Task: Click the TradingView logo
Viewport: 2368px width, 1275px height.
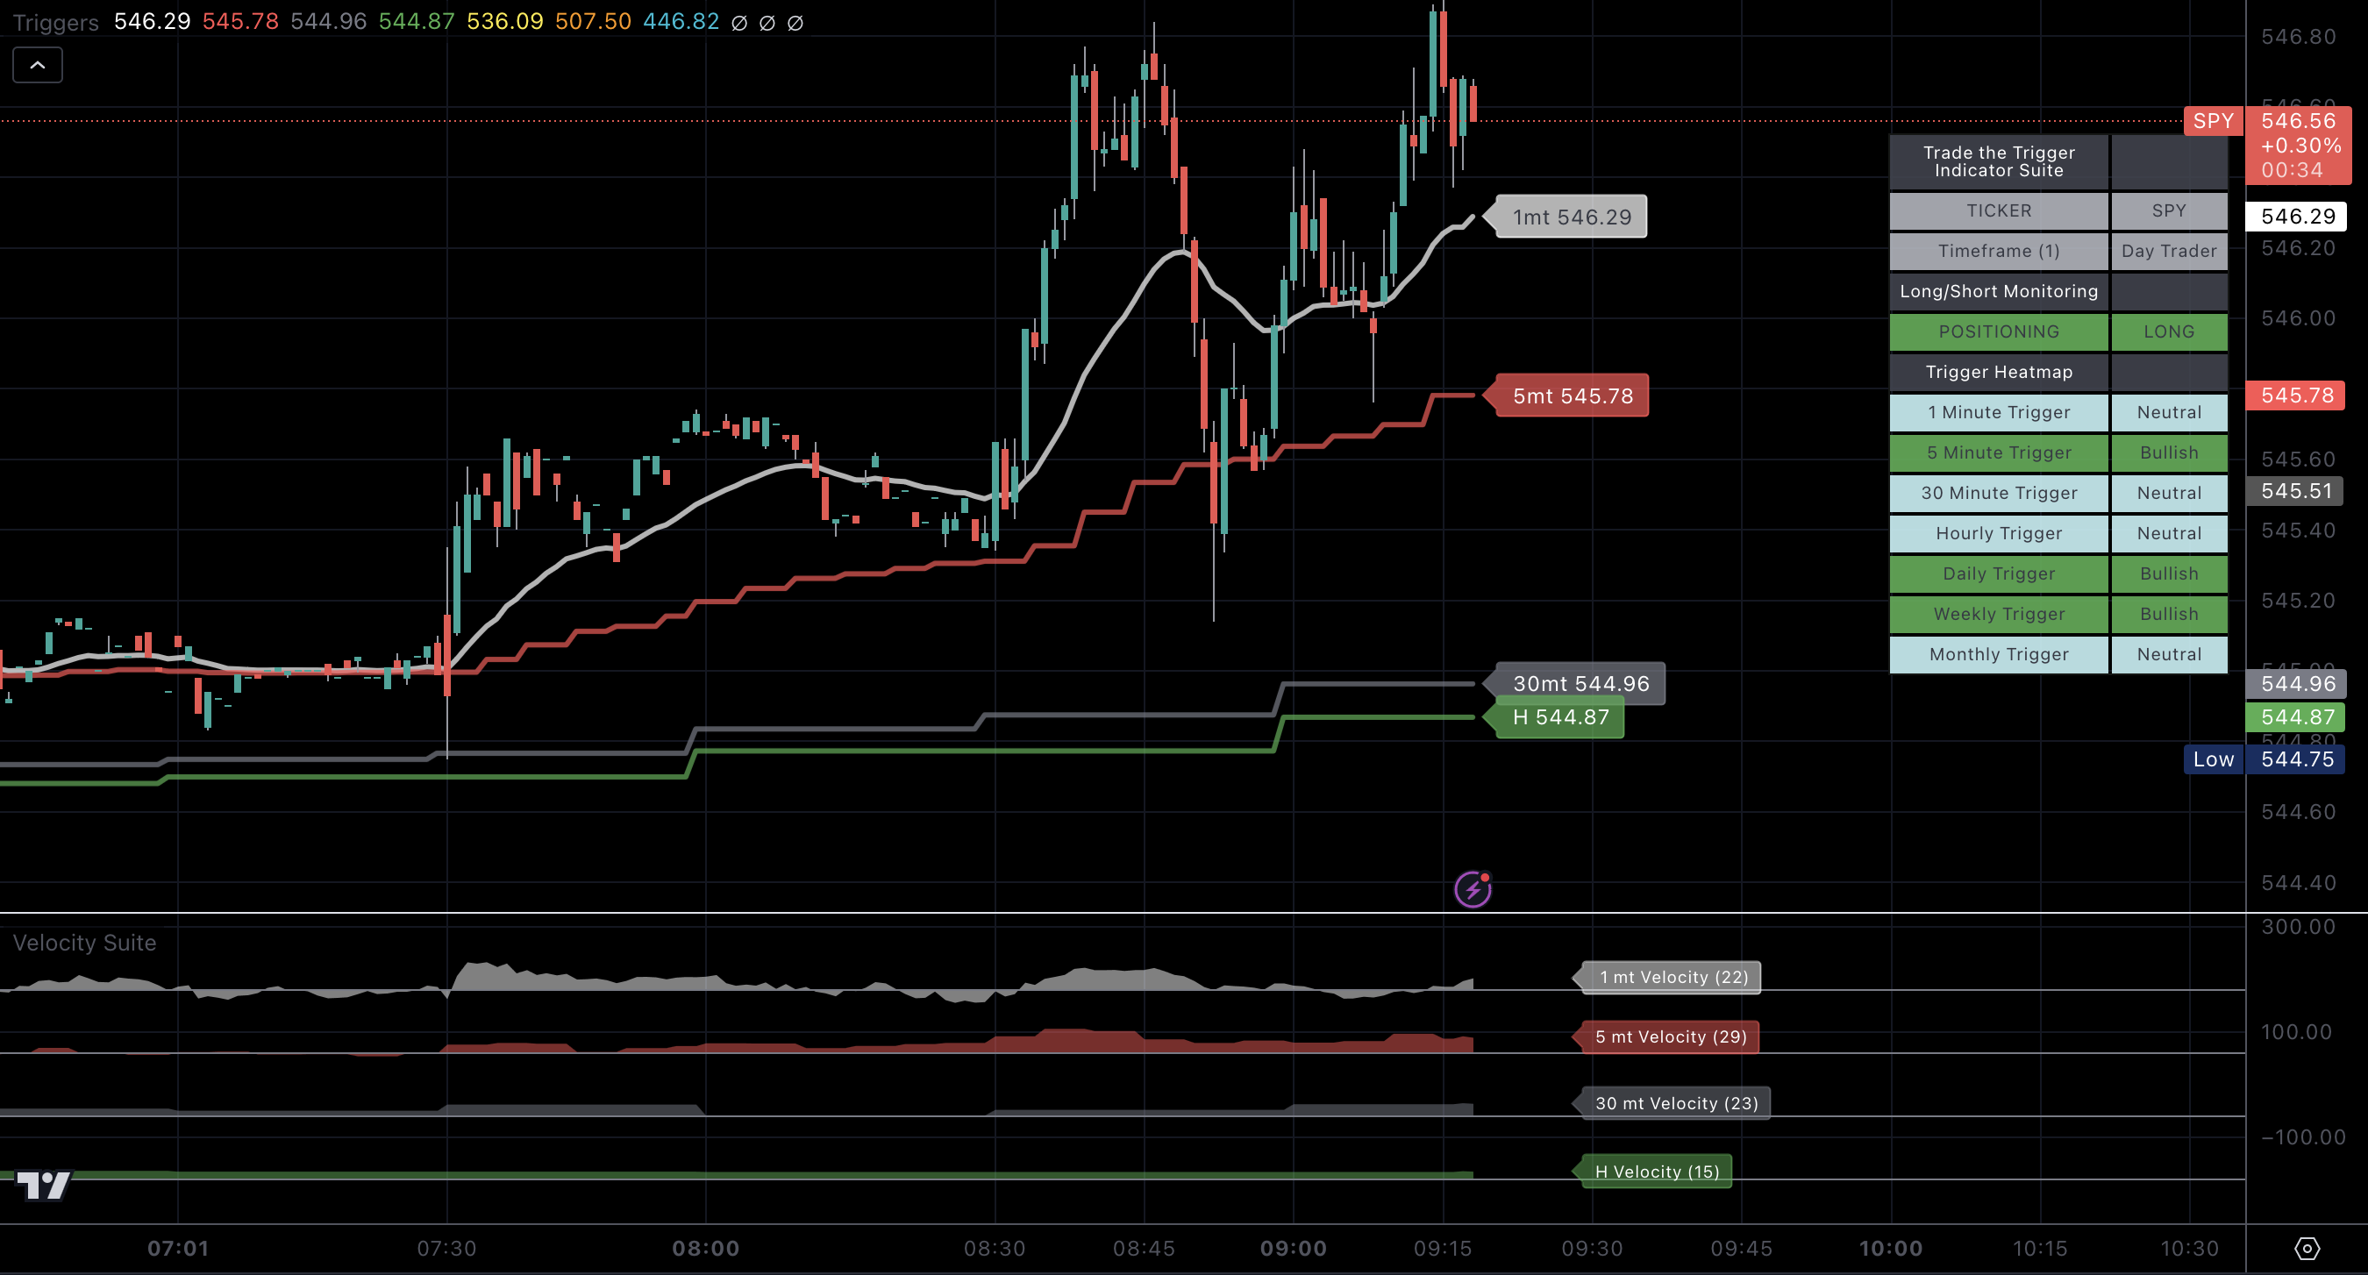Action: 43,1185
